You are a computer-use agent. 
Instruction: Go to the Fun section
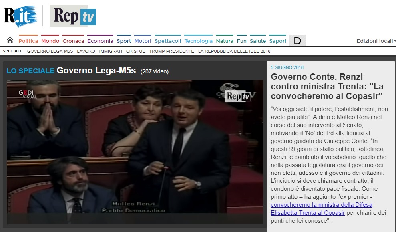tap(242, 41)
